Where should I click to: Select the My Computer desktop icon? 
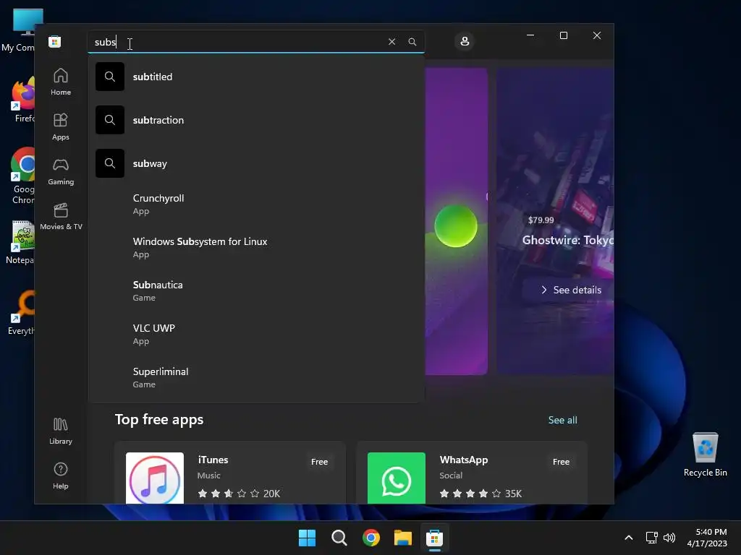tap(19, 30)
